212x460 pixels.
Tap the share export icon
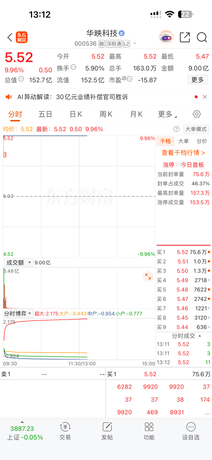pyautogui.click(x=185, y=37)
